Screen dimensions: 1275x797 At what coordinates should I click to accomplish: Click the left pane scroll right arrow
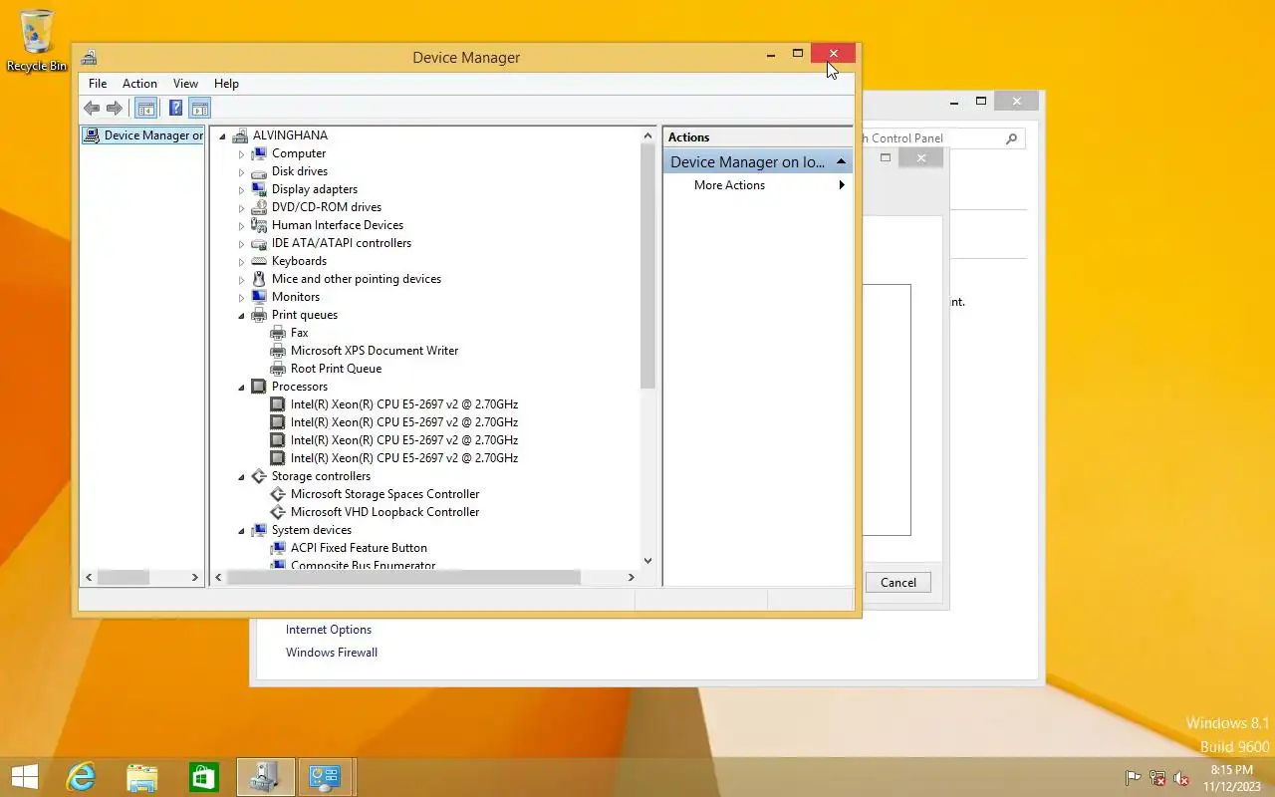coord(195,577)
